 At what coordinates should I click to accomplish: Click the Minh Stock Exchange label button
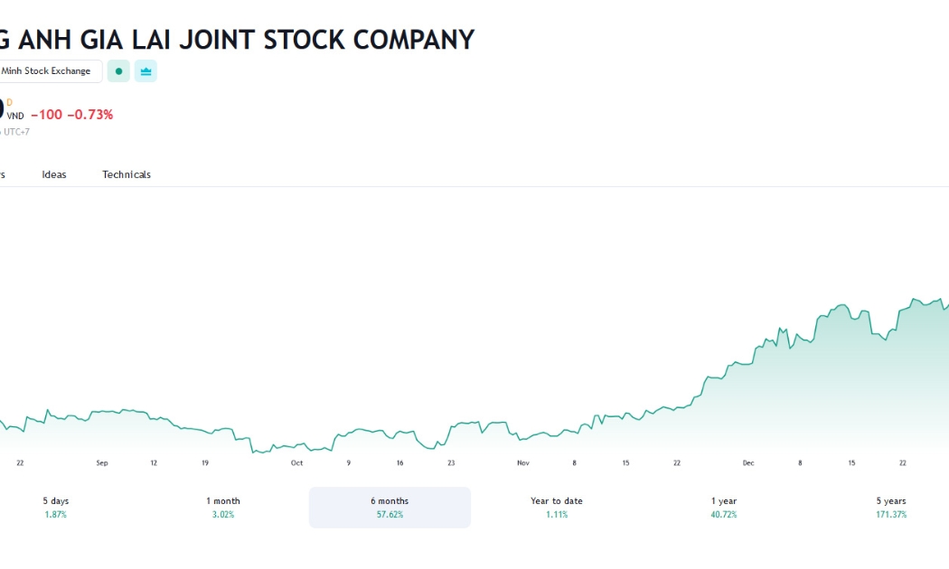tap(51, 71)
